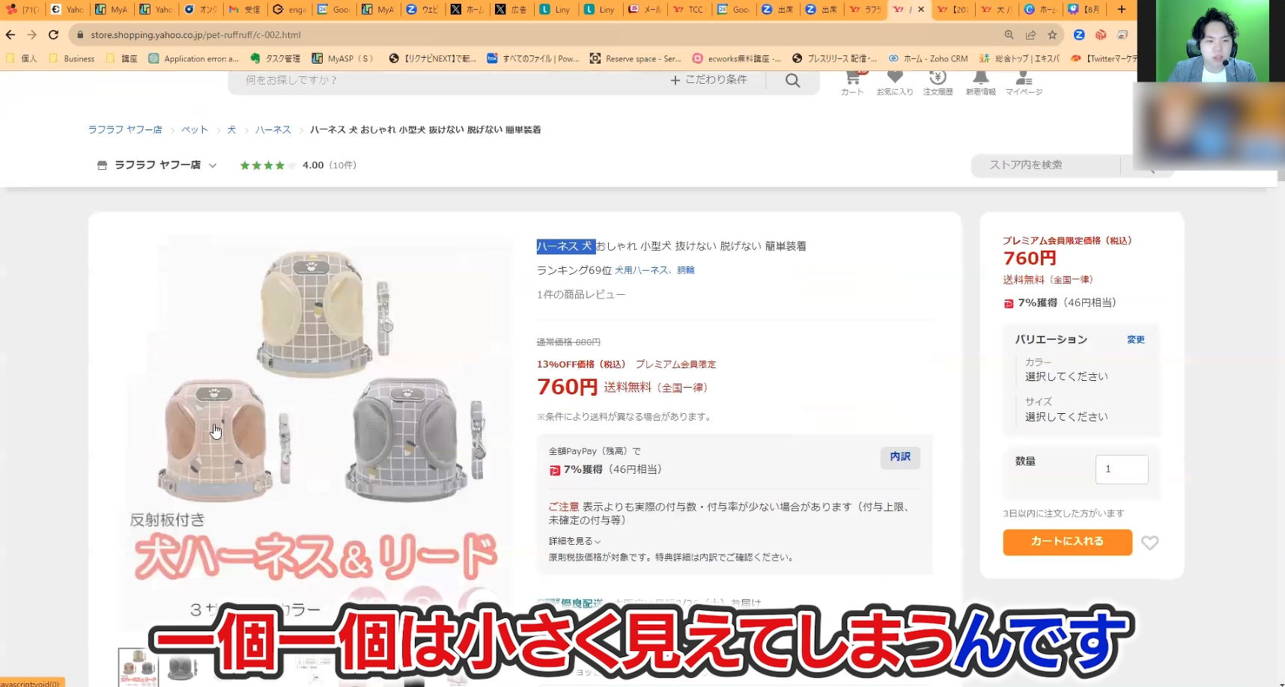Open favorites with the お気に入り heart icon
Viewport: 1285px width, 687px height.
click(x=894, y=80)
